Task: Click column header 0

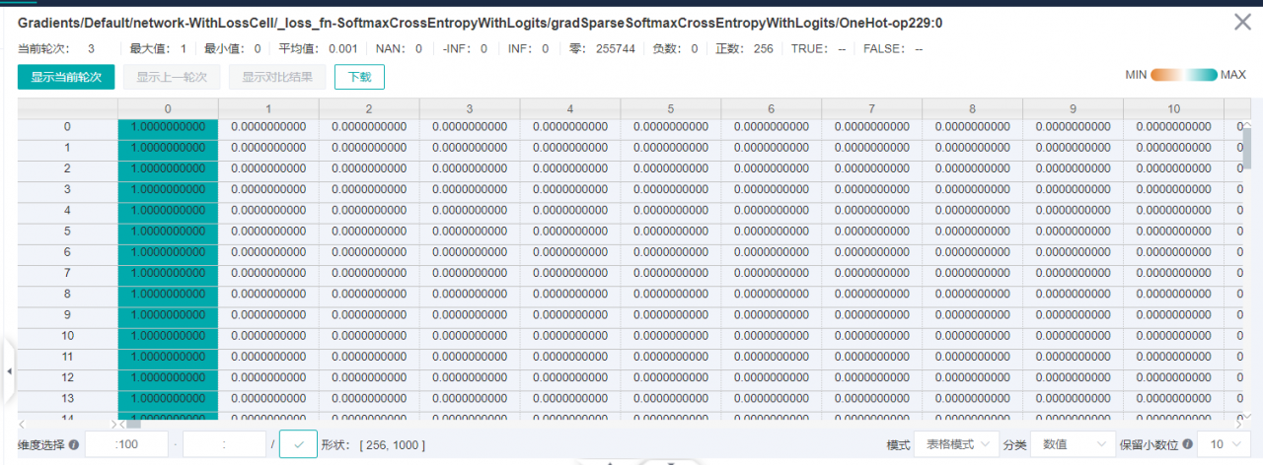Action: (x=168, y=108)
